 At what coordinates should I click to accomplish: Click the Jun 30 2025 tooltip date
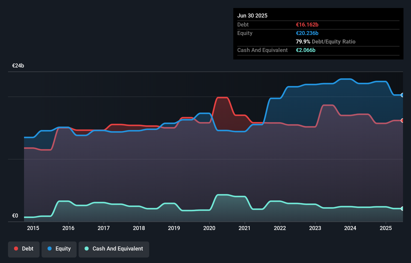point(252,15)
